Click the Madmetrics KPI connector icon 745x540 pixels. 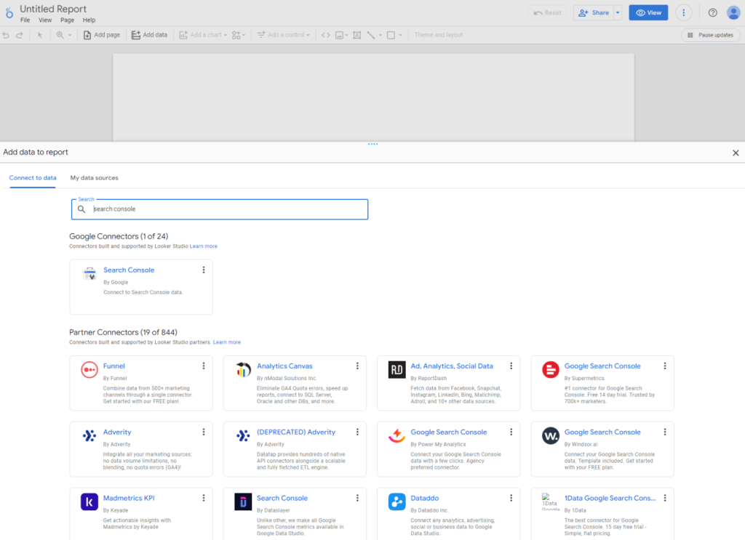(89, 501)
